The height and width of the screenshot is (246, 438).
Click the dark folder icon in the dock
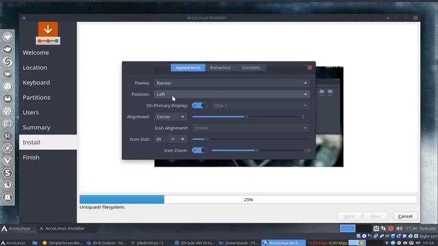point(8,98)
